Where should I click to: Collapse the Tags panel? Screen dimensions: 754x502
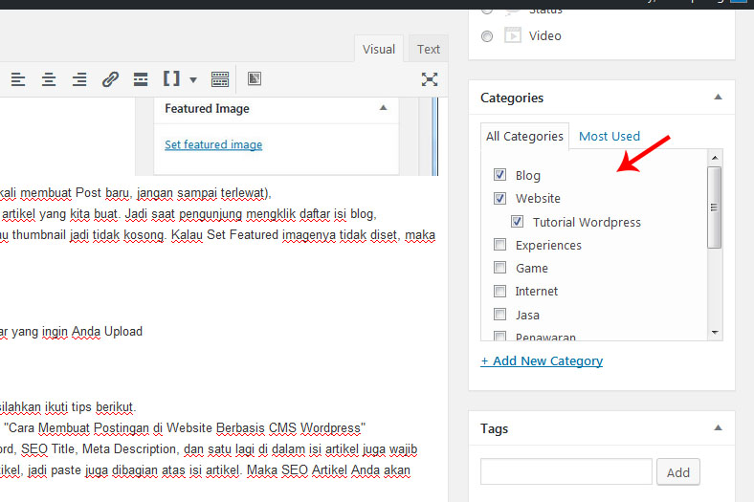click(x=718, y=427)
